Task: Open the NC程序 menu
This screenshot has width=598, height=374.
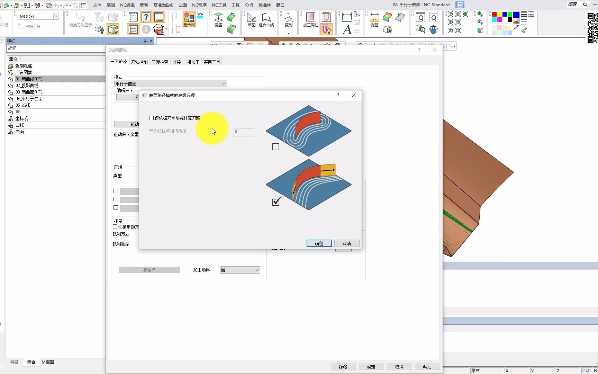Action: (199, 5)
